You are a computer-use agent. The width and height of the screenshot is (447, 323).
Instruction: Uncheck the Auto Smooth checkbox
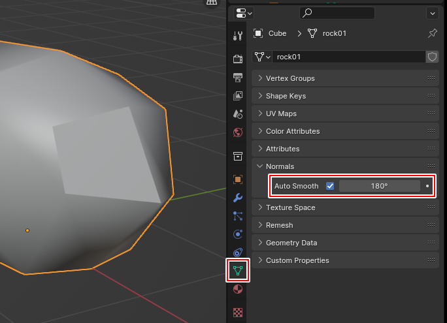point(330,186)
